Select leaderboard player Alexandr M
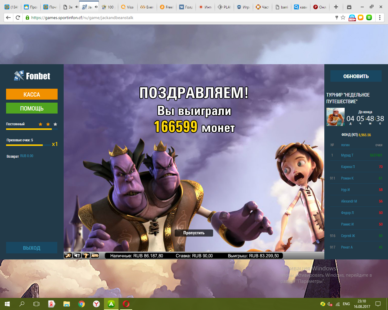Screen dimensions: 388x310 pos(349,201)
